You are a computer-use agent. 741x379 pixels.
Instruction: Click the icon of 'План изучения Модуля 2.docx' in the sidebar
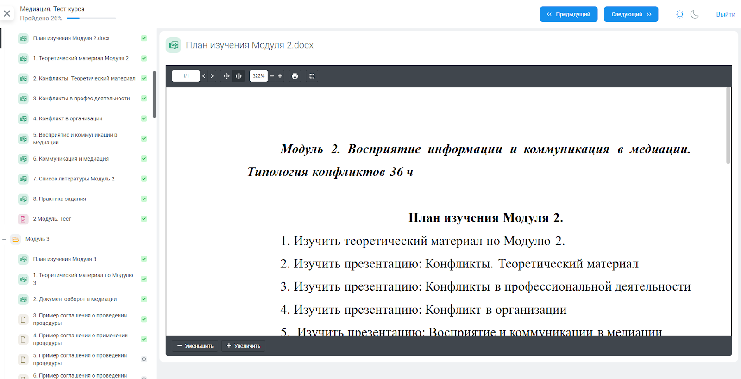pos(23,38)
